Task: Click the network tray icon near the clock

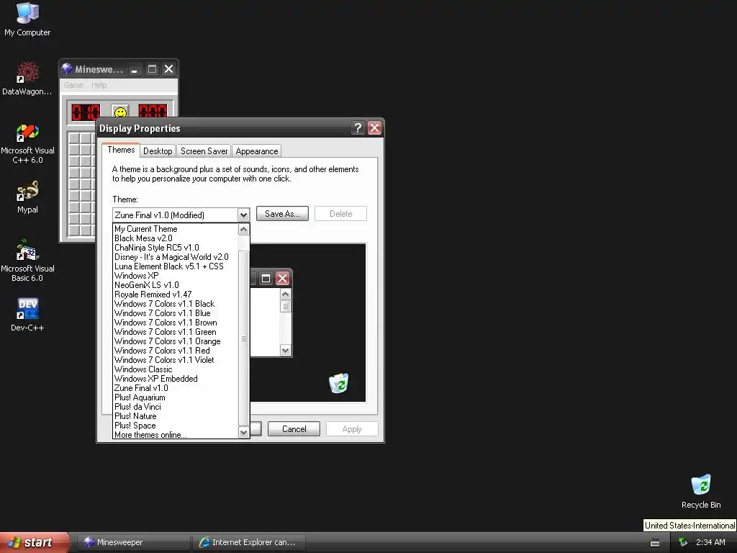Action: (683, 542)
